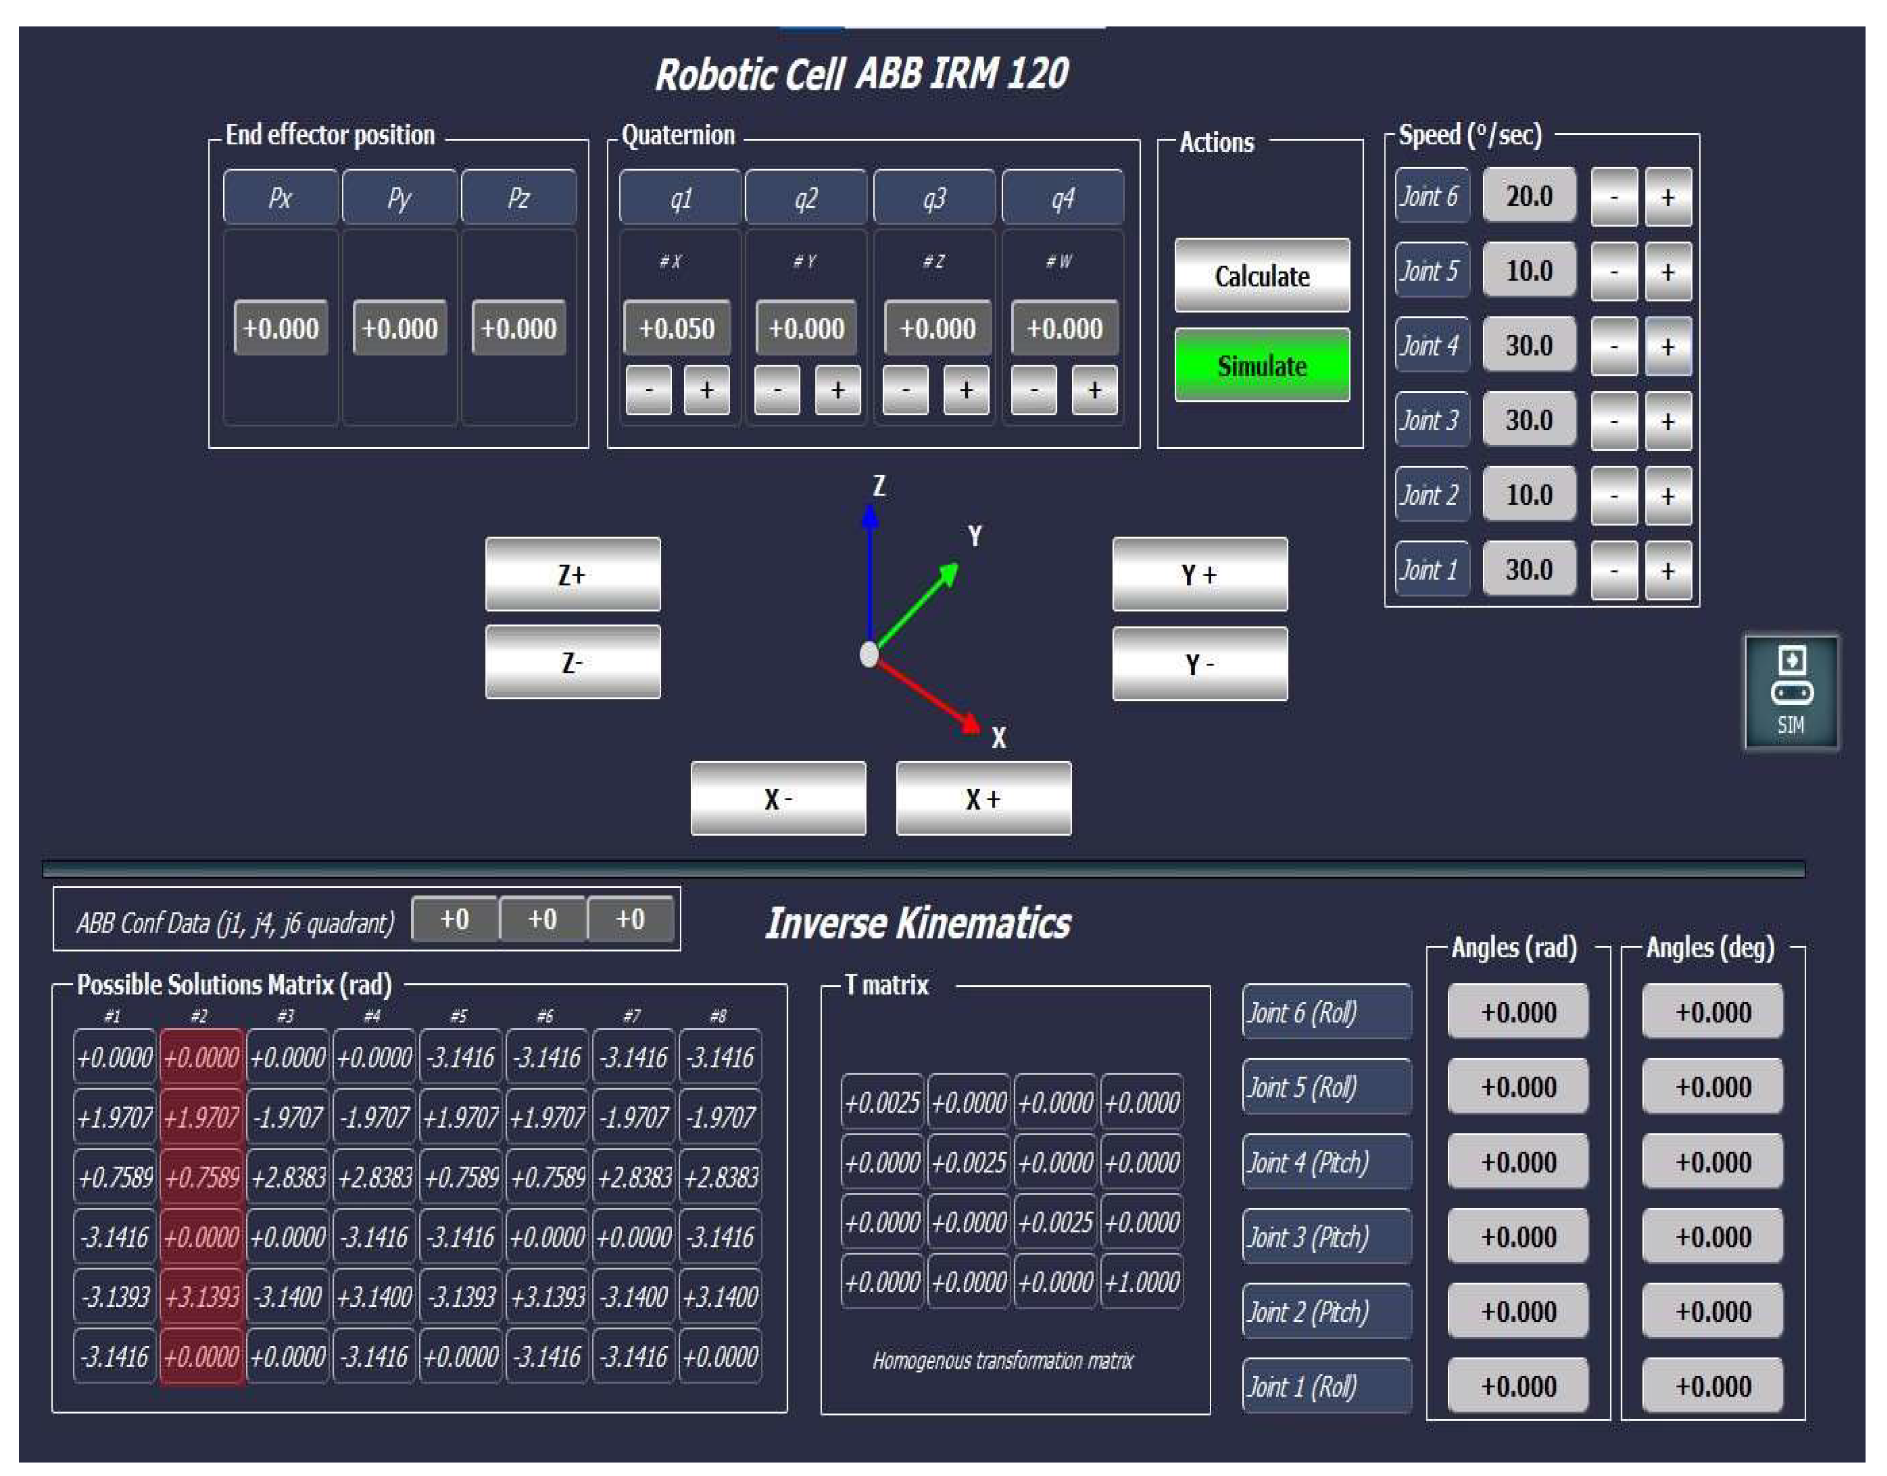Viewport: 1887px width, 1476px height.
Task: Increase Joint 4 speed with plus
Action: point(1667,346)
